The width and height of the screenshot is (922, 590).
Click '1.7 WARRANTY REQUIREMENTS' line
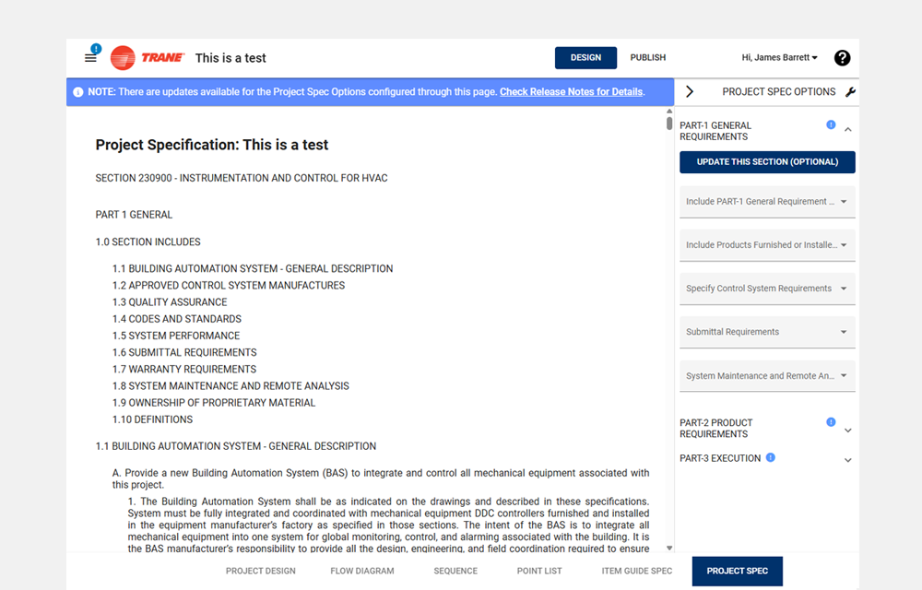pos(184,369)
